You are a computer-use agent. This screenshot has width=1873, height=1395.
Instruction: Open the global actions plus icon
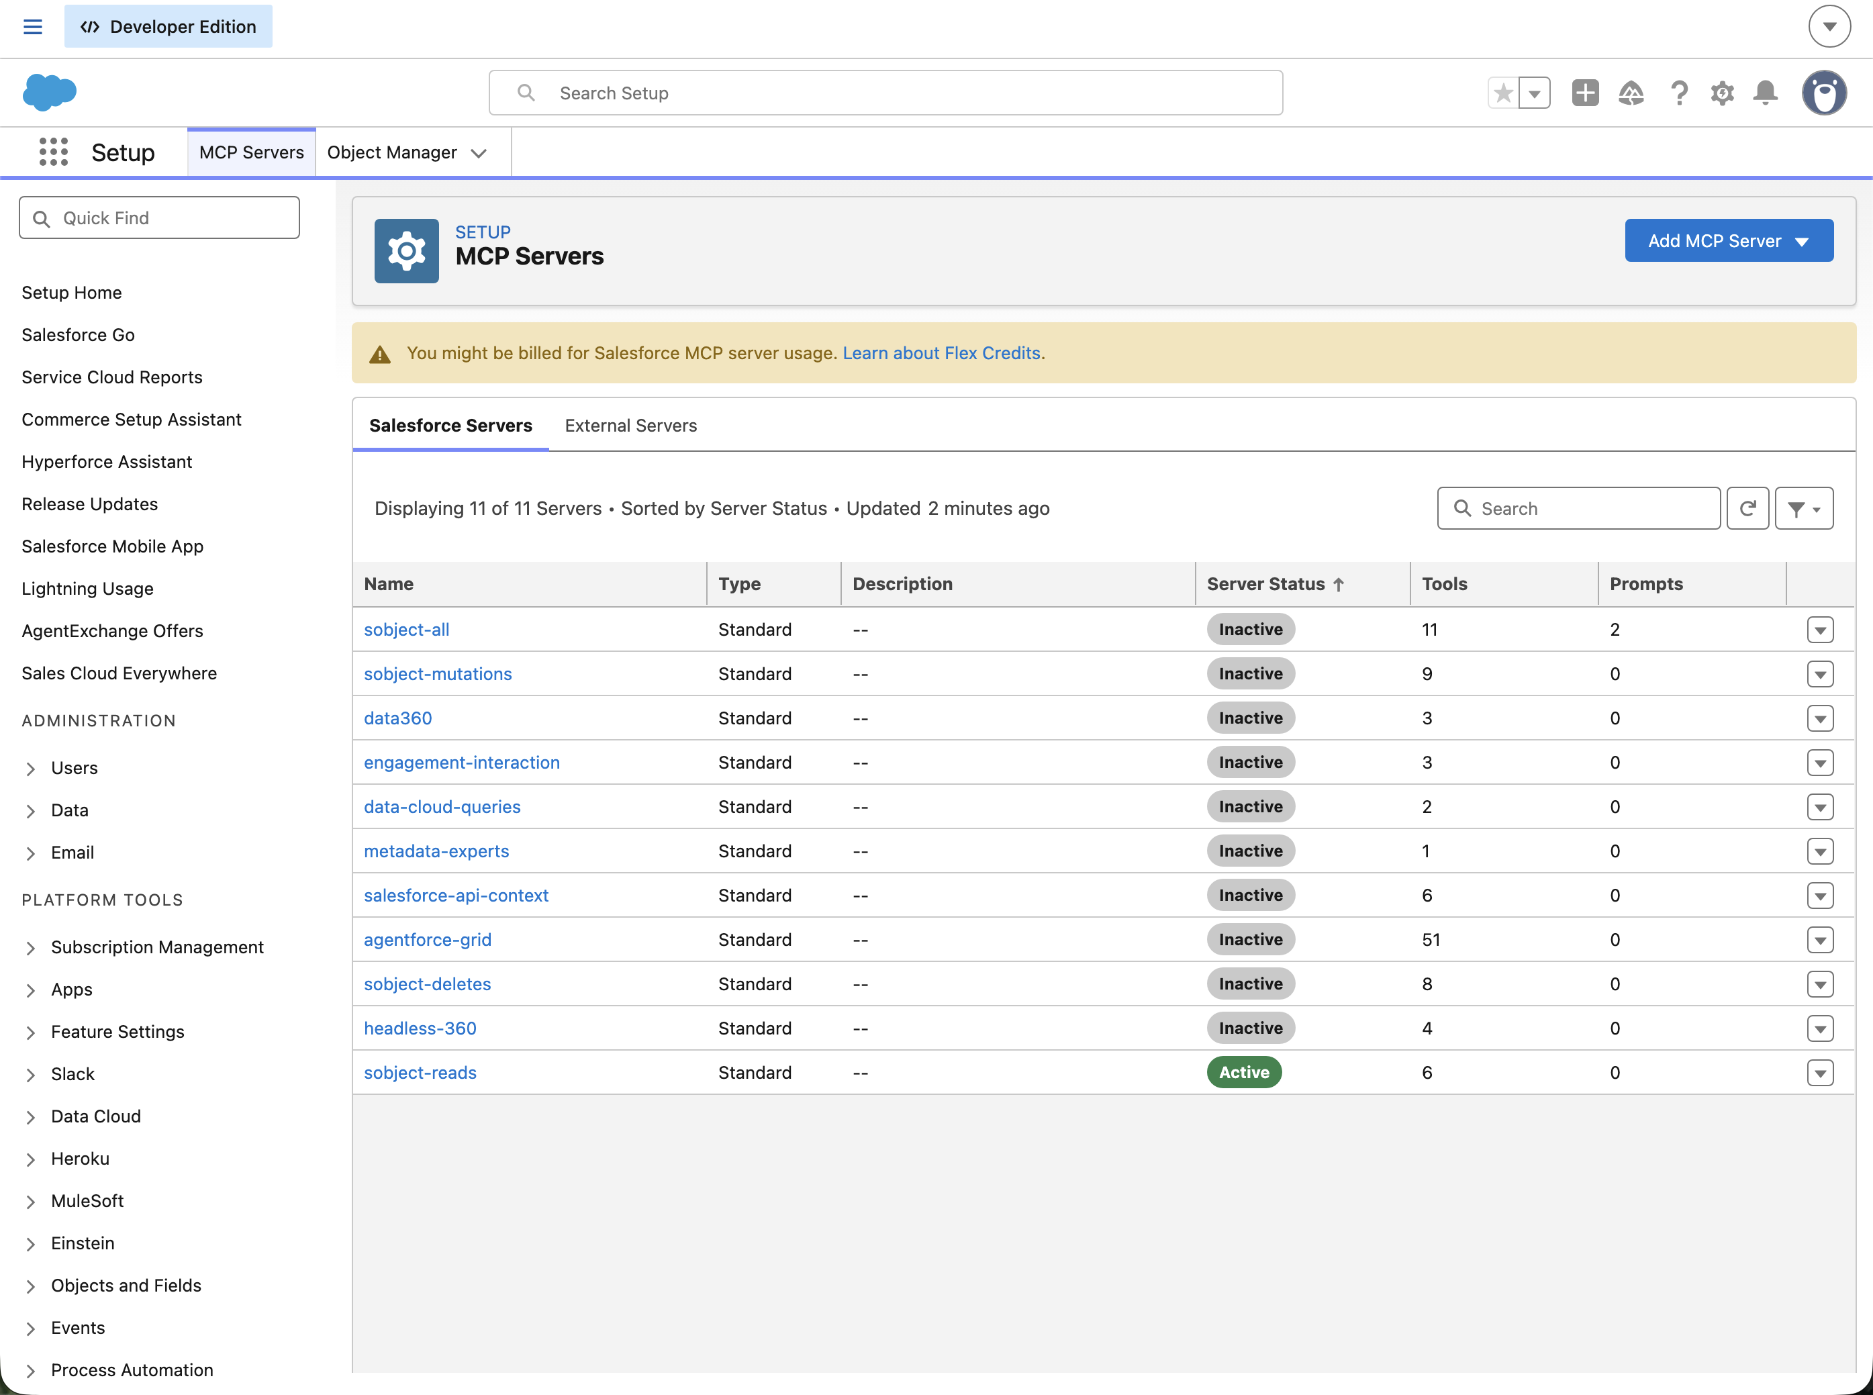click(x=1585, y=93)
